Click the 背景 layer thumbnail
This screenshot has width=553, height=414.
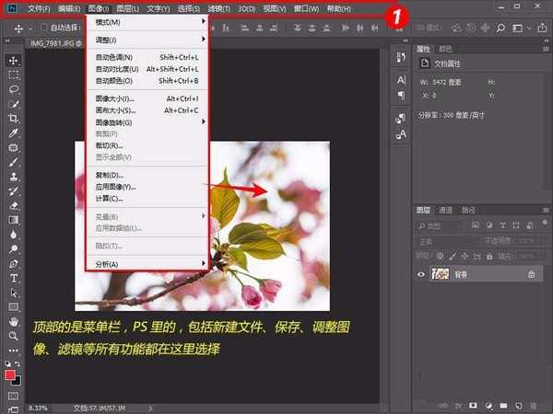click(x=441, y=274)
